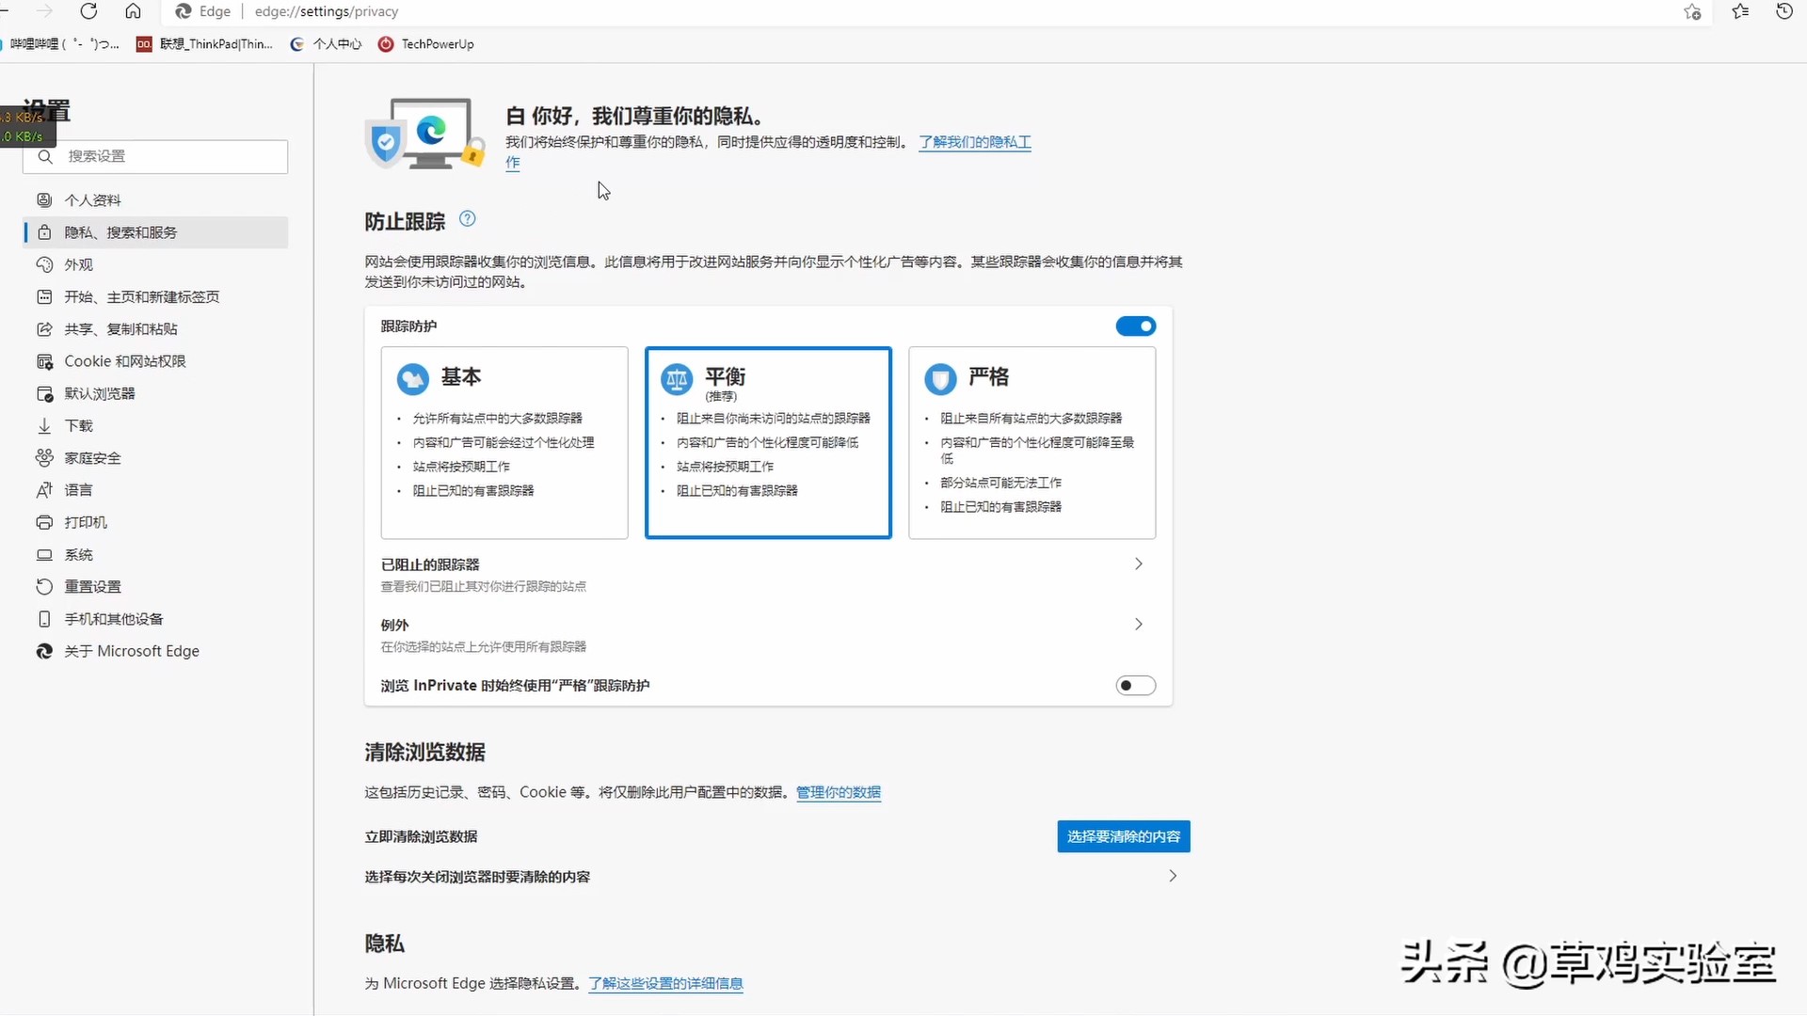The image size is (1807, 1016).
Task: Open 共享、复制和粘贴 section
Action: point(155,329)
